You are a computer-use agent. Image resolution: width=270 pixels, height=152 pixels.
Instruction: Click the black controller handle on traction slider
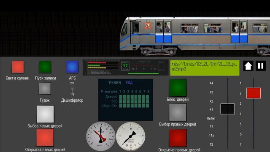(x=227, y=109)
